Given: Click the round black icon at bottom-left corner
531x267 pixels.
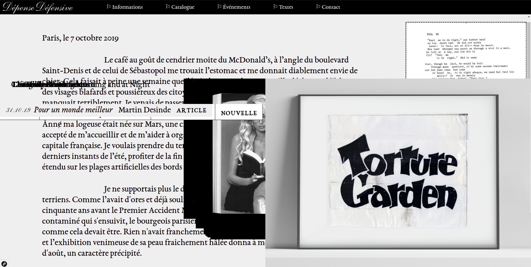Looking at the screenshot, I should click(4, 264).
